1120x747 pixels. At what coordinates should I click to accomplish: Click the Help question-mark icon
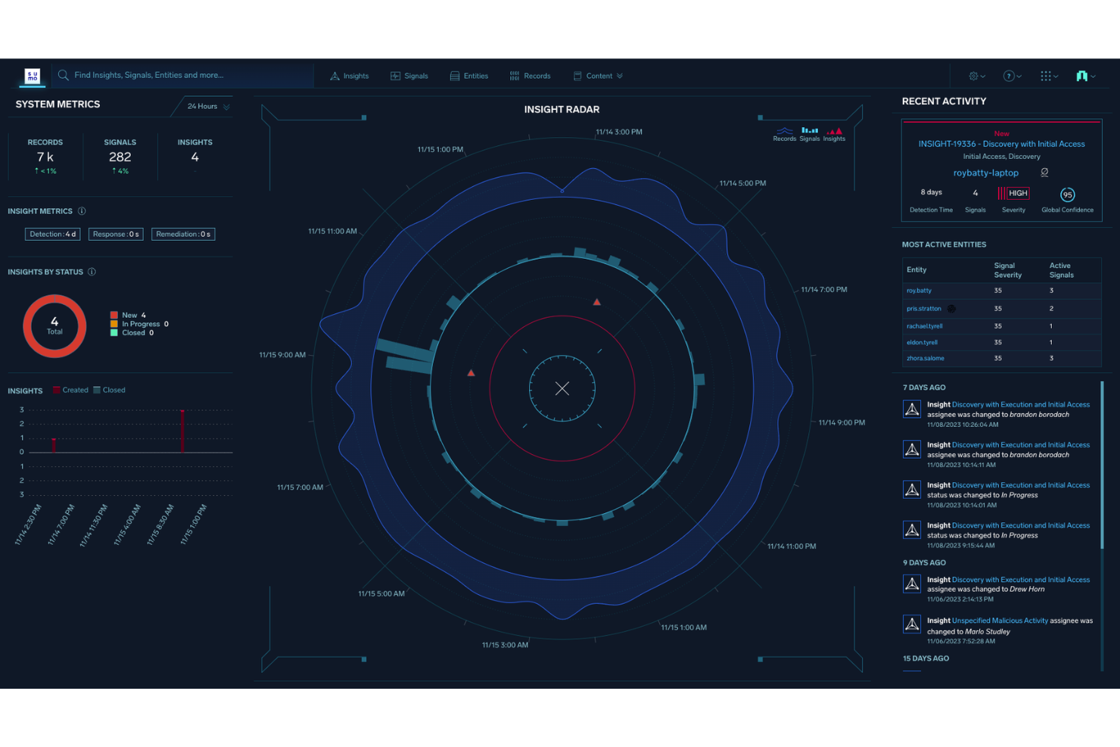1009,76
